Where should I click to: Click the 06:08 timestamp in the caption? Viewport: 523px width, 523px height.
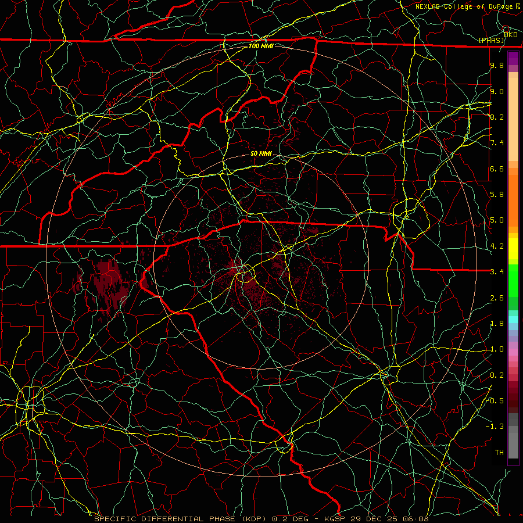[x=415, y=519]
